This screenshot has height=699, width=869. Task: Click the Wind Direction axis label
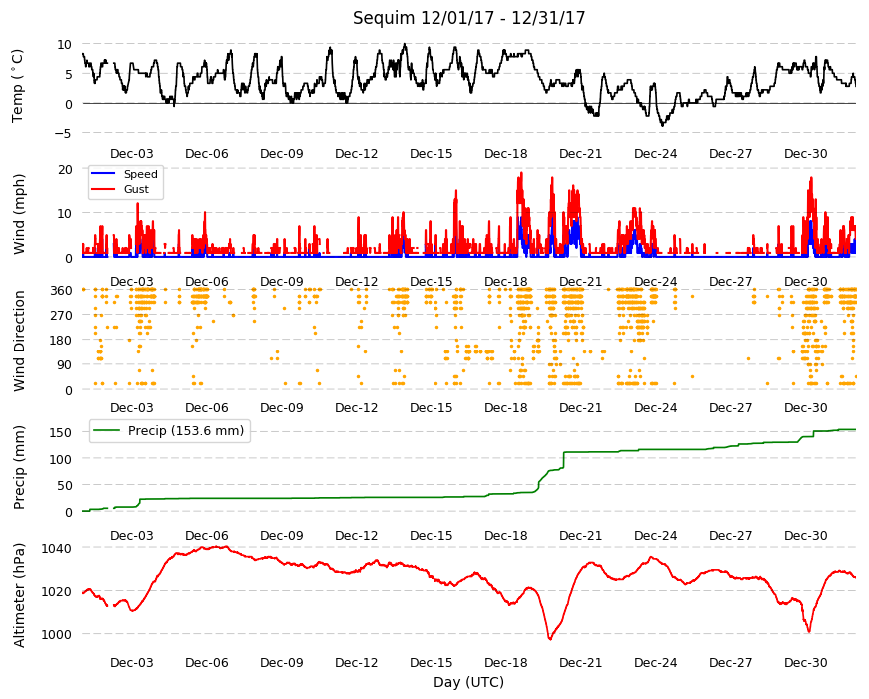pyautogui.click(x=19, y=342)
